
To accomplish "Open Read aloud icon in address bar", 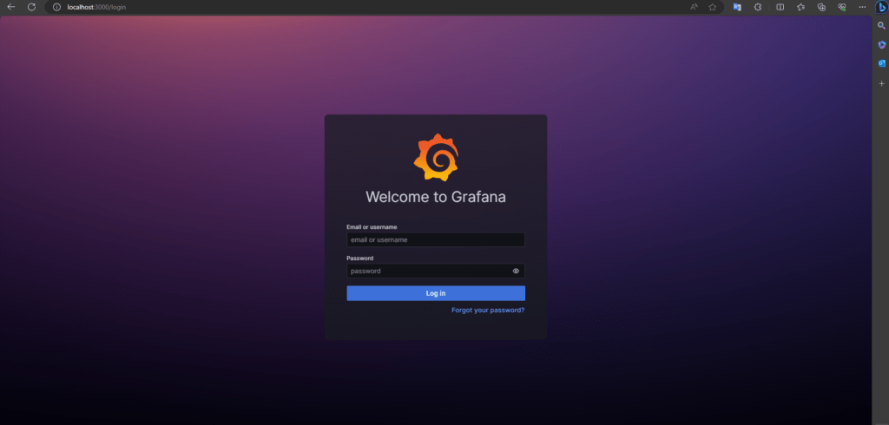I will click(x=694, y=7).
